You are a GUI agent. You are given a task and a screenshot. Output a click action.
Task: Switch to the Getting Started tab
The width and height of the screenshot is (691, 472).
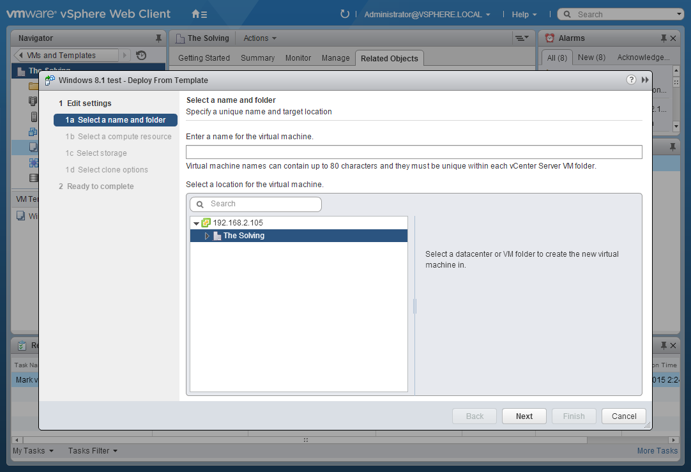click(x=204, y=57)
